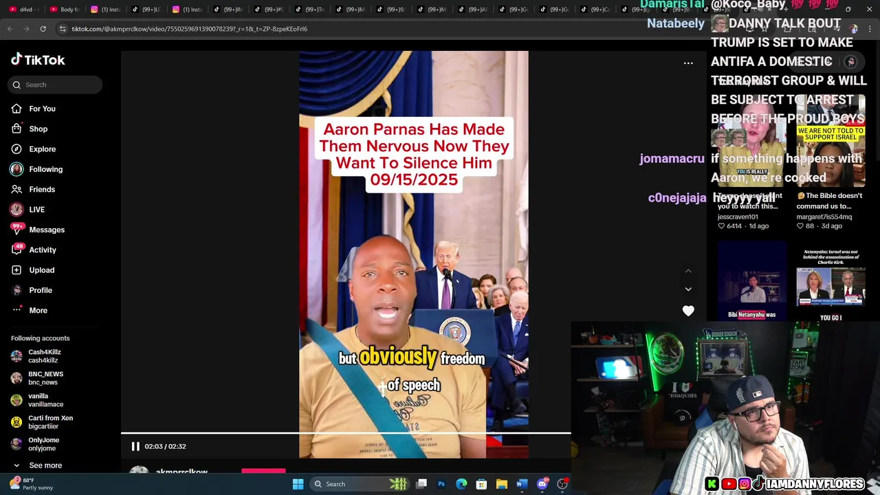This screenshot has height=495, width=880.
Task: Like the video with heart icon
Action: click(688, 311)
